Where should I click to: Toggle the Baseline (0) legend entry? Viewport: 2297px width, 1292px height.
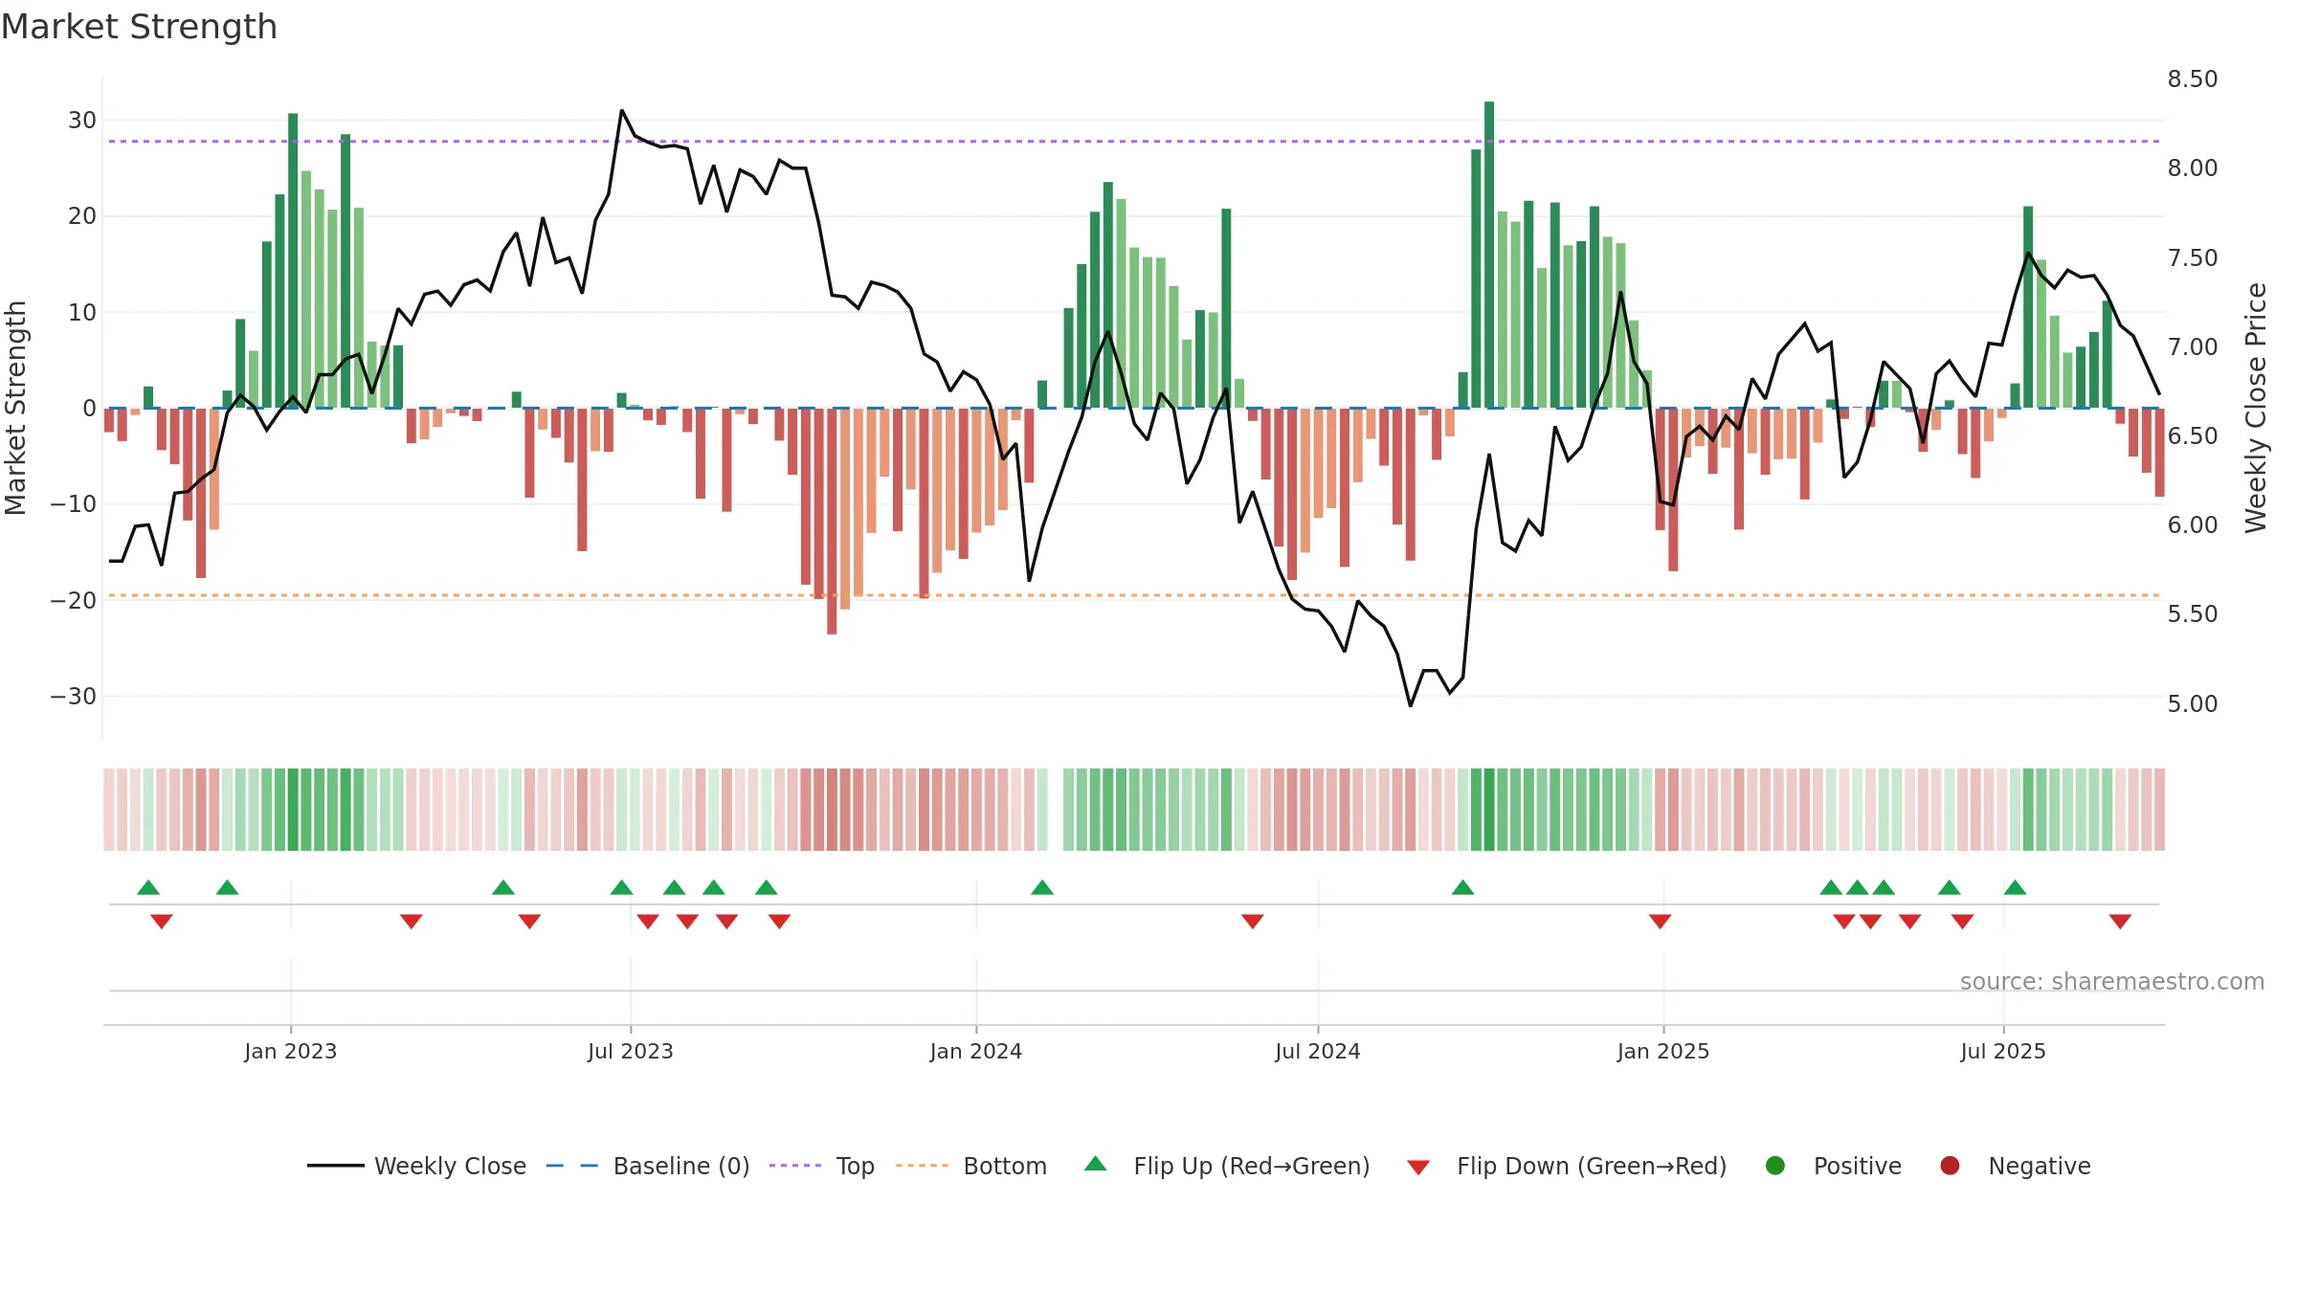[648, 1166]
